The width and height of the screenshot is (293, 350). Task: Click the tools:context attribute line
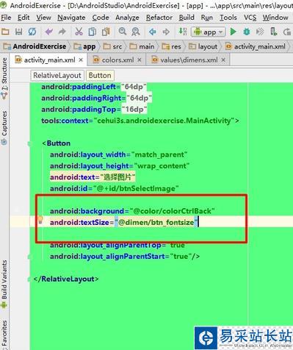coord(140,121)
